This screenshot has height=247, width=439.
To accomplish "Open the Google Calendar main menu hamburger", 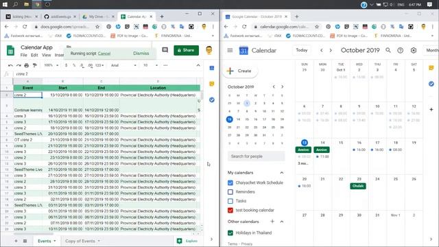I will coord(230,50).
